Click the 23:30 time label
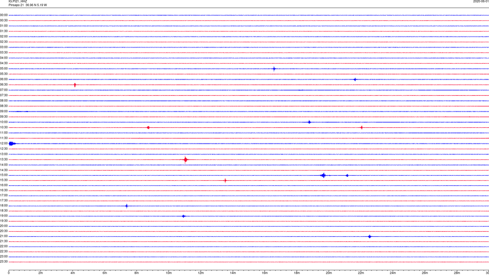The height and width of the screenshot is (275, 489). [x=4, y=262]
